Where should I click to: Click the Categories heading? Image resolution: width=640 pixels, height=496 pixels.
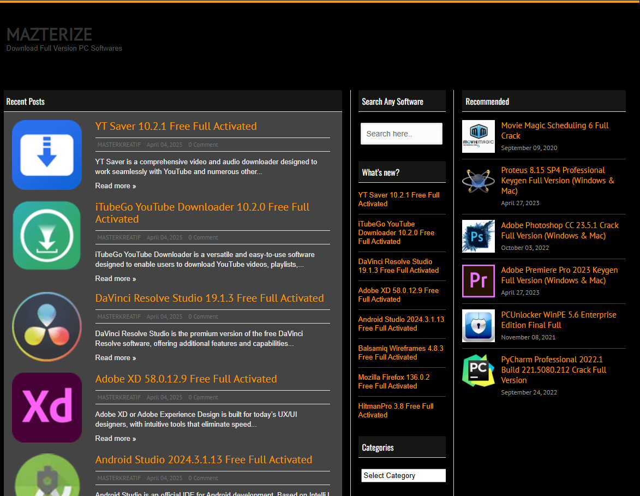[x=378, y=448]
